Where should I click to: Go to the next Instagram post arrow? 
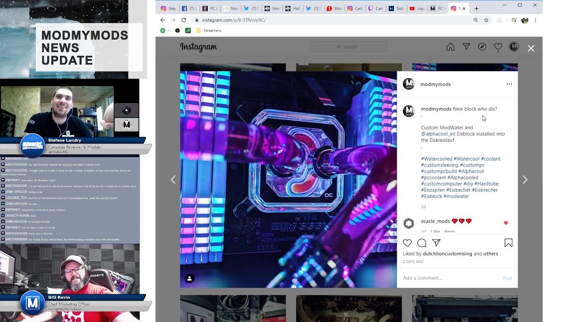tap(525, 180)
